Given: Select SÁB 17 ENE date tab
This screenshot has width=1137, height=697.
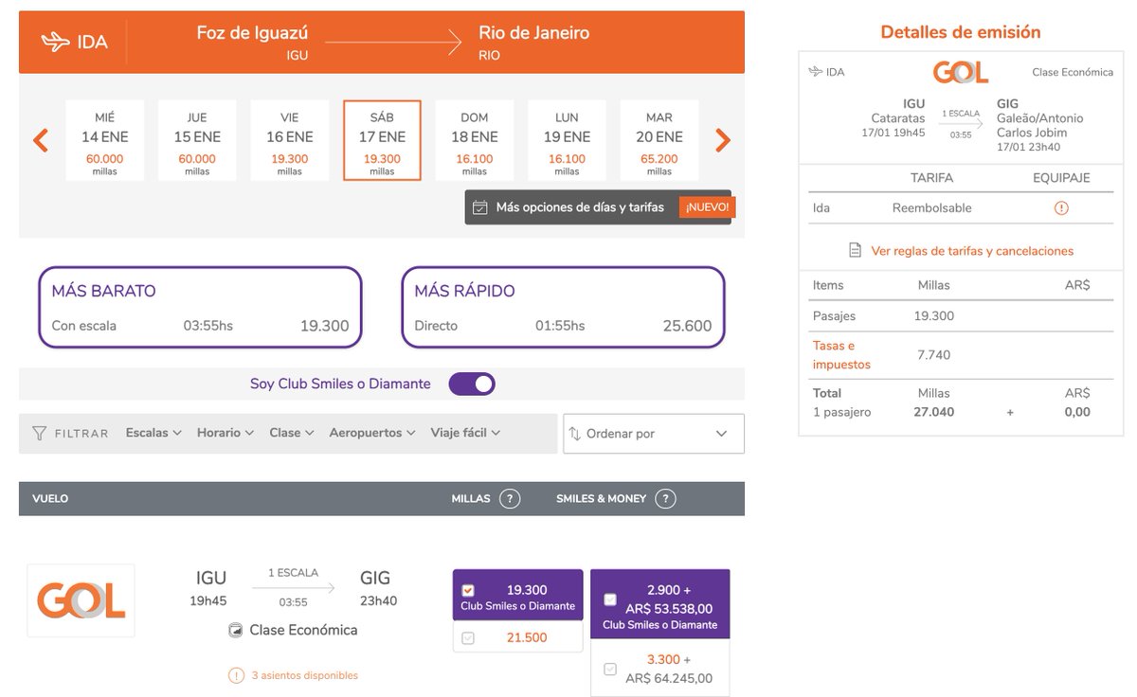Looking at the screenshot, I should coord(382,140).
